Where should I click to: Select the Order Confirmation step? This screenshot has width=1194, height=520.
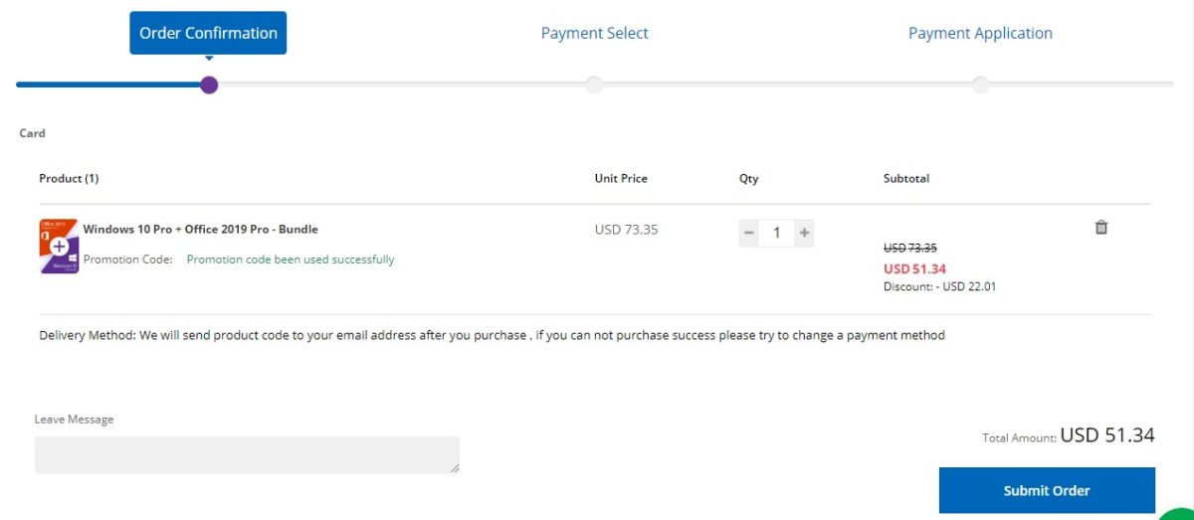click(x=208, y=33)
